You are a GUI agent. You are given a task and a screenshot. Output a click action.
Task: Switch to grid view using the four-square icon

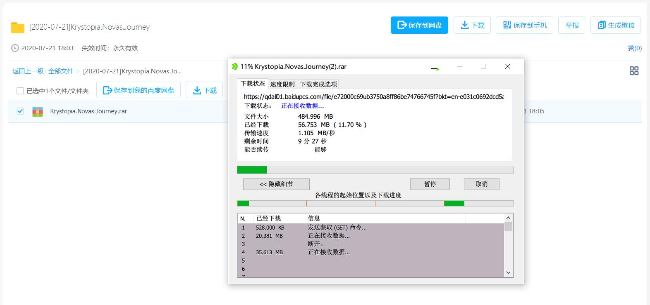634,71
